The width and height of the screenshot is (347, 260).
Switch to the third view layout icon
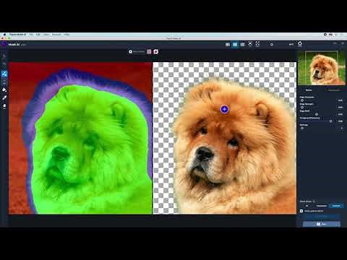pyautogui.click(x=242, y=44)
